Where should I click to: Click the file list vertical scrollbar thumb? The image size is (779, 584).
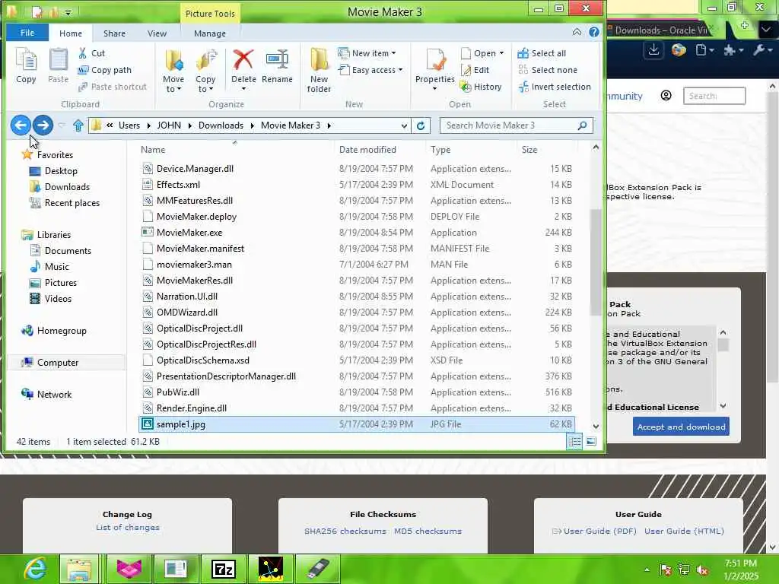[596, 262]
